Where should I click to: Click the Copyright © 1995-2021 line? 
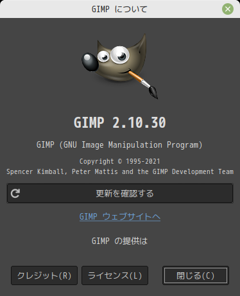pos(120,161)
